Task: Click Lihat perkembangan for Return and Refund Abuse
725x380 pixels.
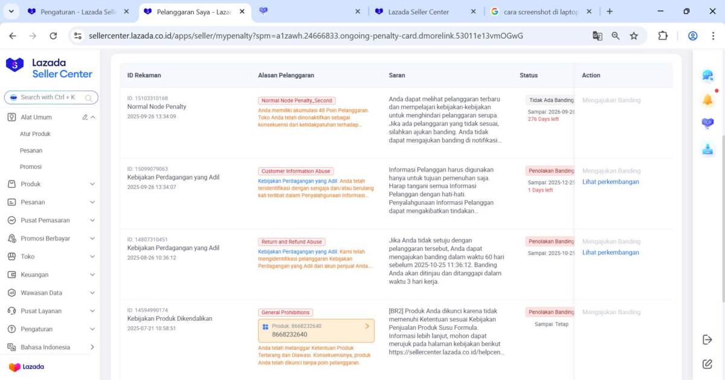Action: tap(610, 253)
